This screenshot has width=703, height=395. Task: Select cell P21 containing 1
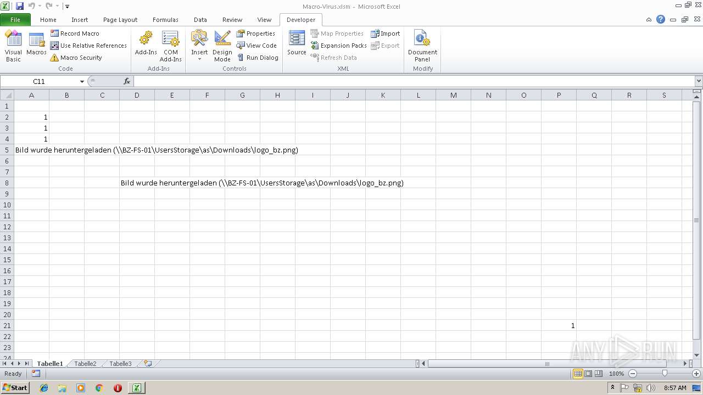click(x=559, y=325)
